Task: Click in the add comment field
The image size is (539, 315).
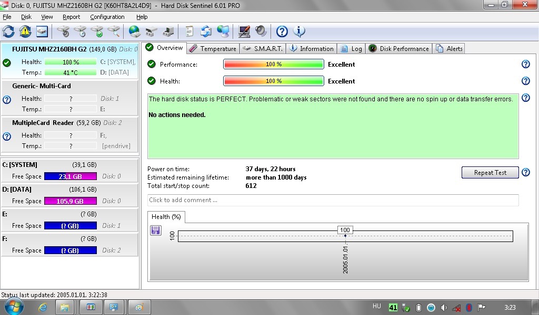Action: [x=333, y=200]
